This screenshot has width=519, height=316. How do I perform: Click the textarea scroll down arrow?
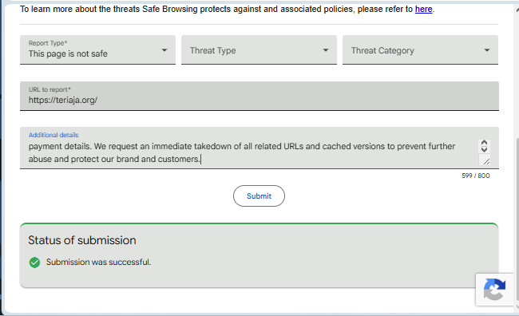click(x=484, y=149)
